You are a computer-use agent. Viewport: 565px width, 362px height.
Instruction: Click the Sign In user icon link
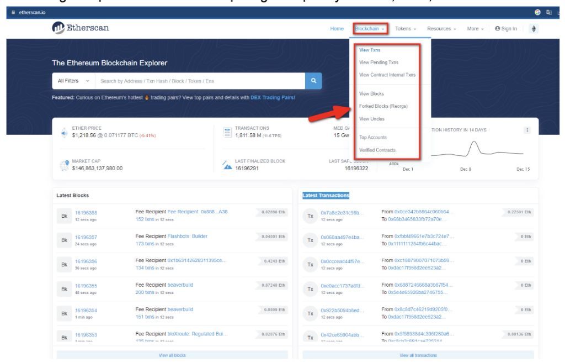506,29
